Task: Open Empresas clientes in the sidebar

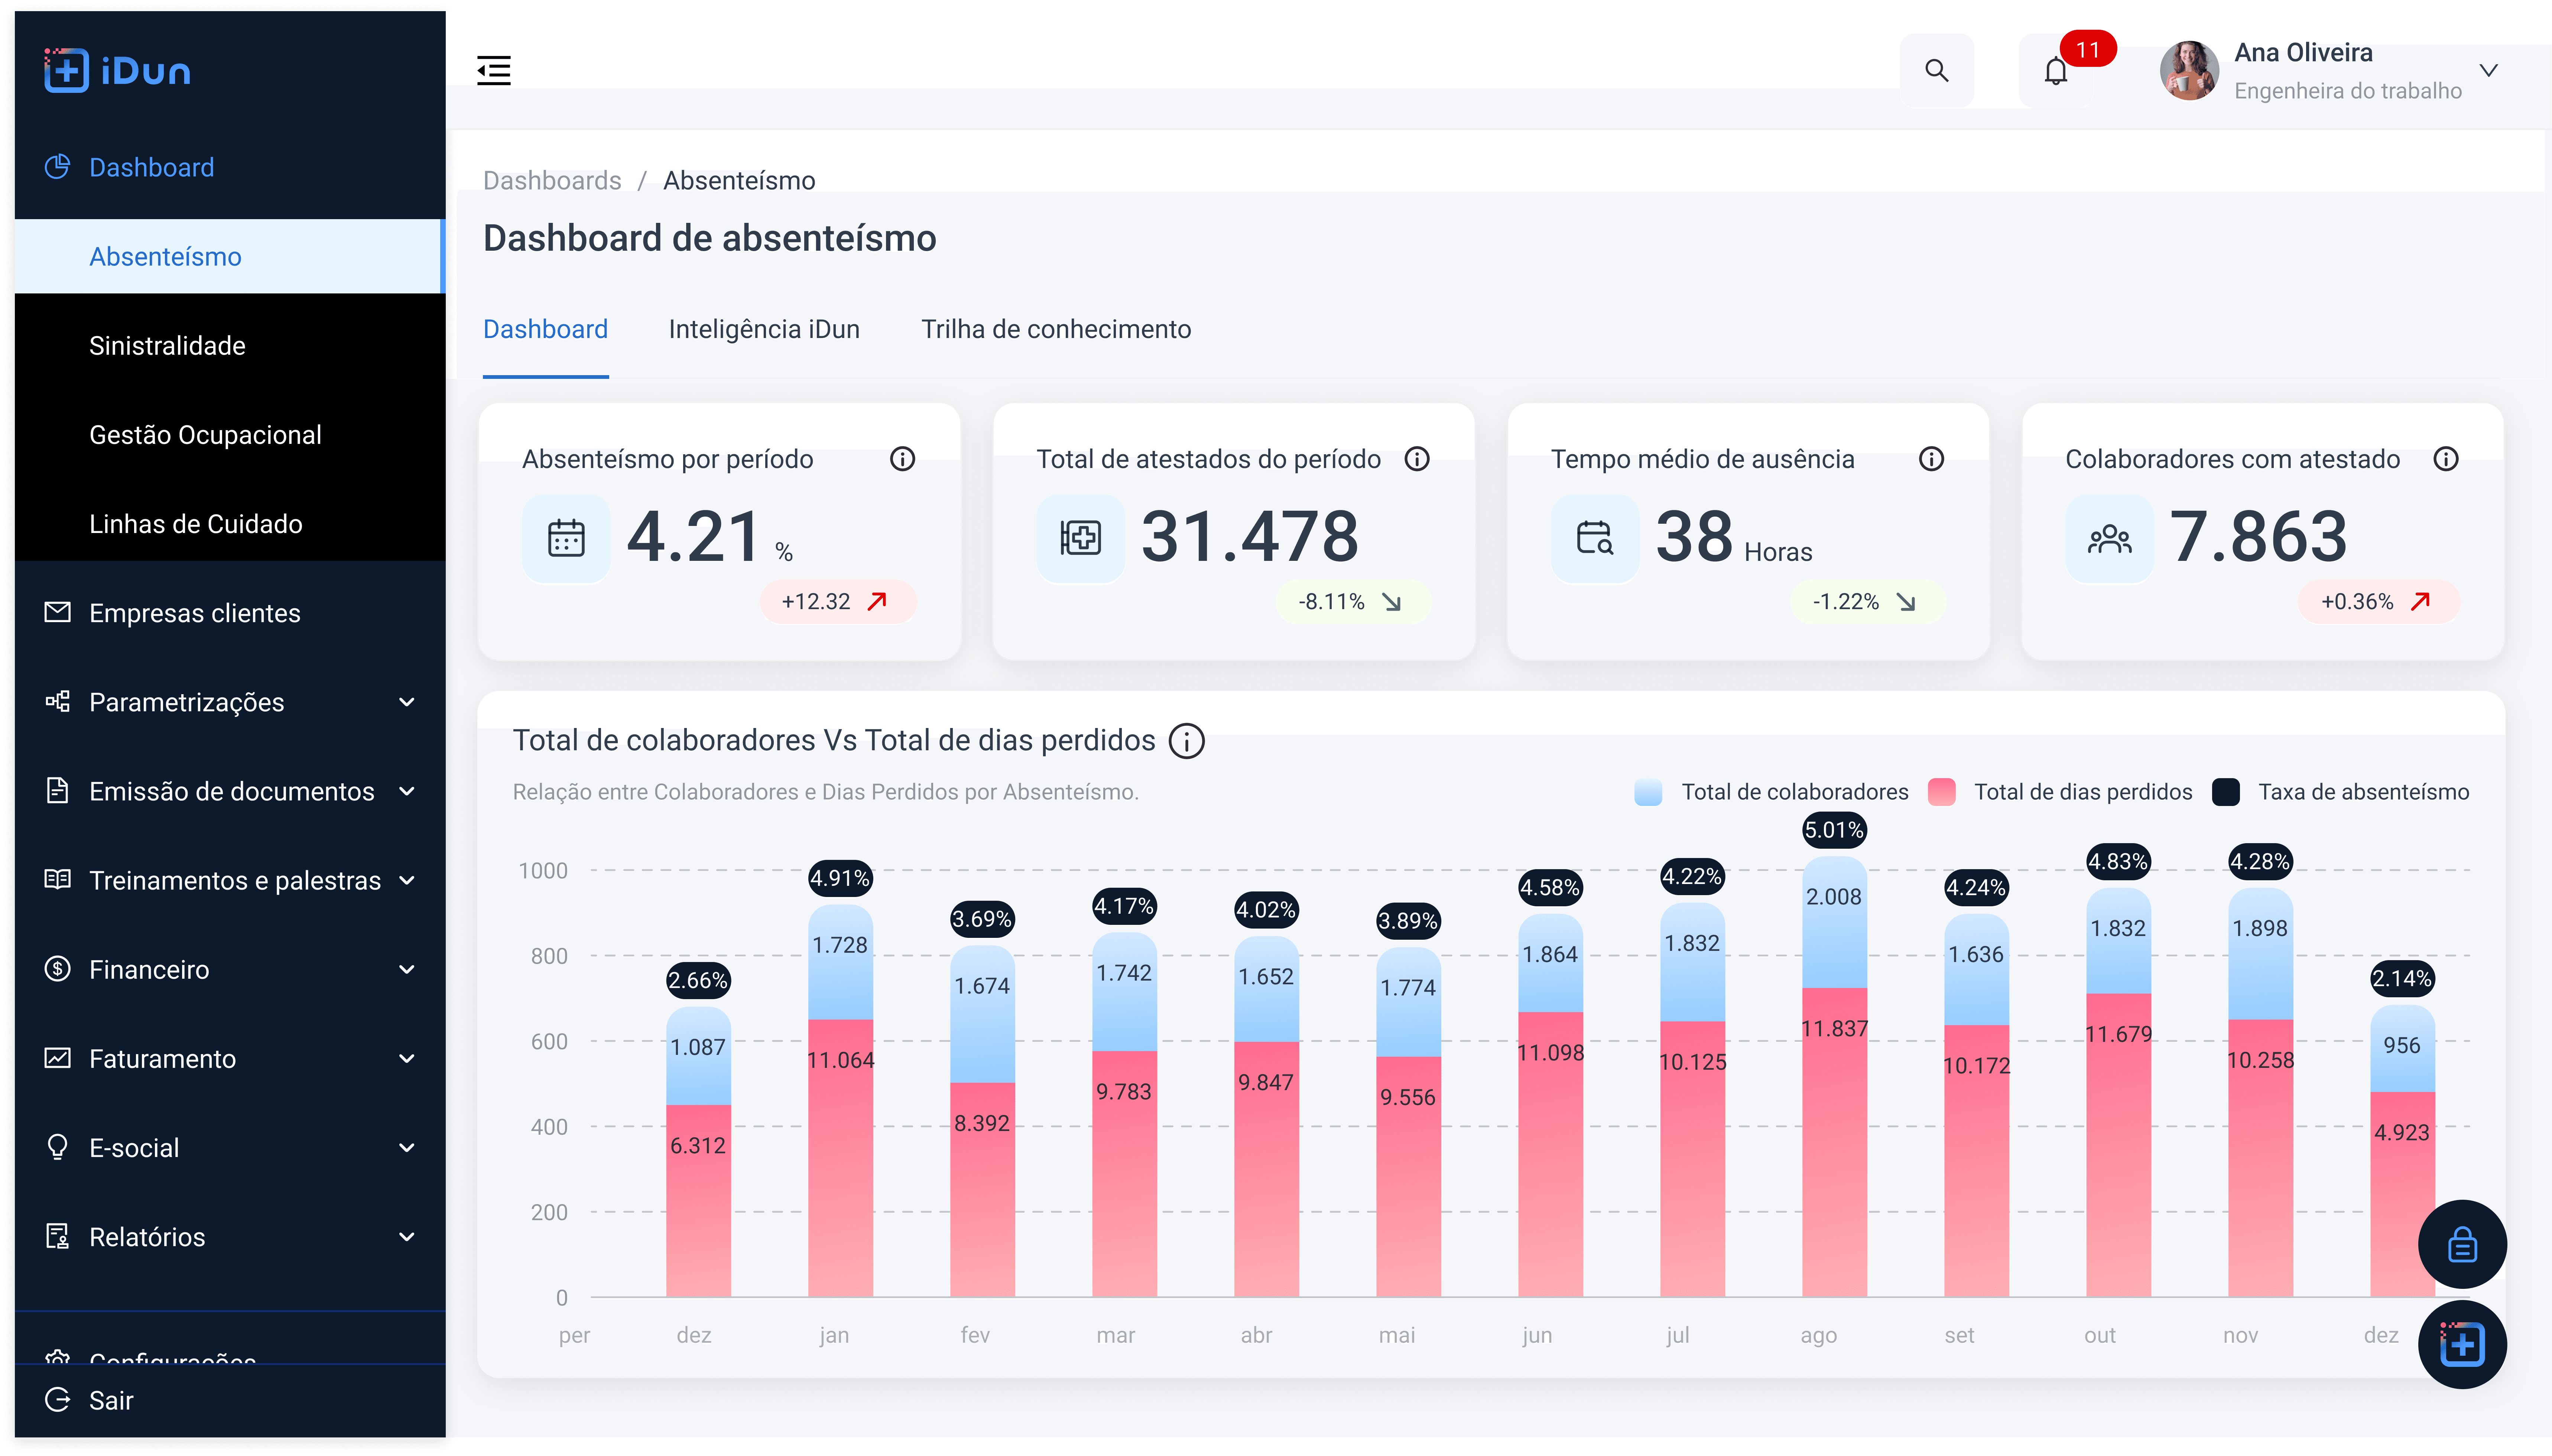Action: (230, 613)
